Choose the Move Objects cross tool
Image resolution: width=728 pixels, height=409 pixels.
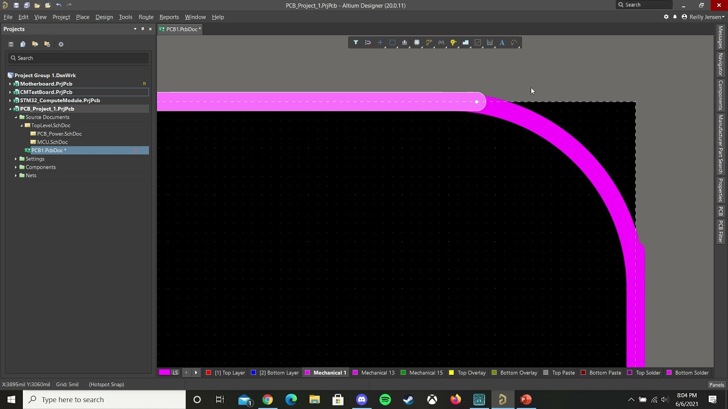click(x=380, y=43)
